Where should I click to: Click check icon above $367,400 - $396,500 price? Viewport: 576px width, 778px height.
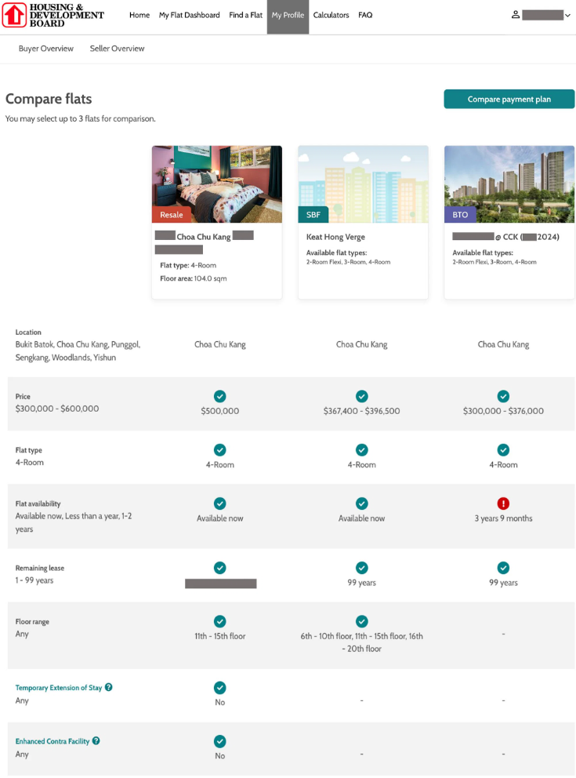click(x=361, y=396)
